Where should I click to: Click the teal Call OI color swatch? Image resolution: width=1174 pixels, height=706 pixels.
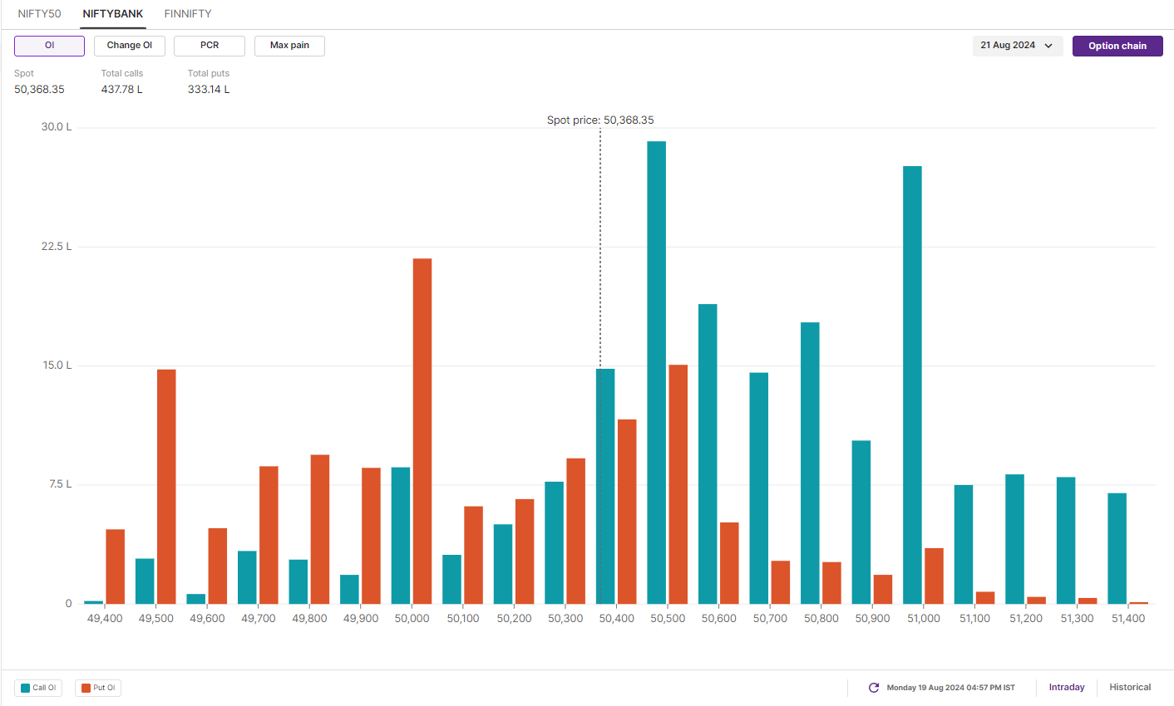26,688
